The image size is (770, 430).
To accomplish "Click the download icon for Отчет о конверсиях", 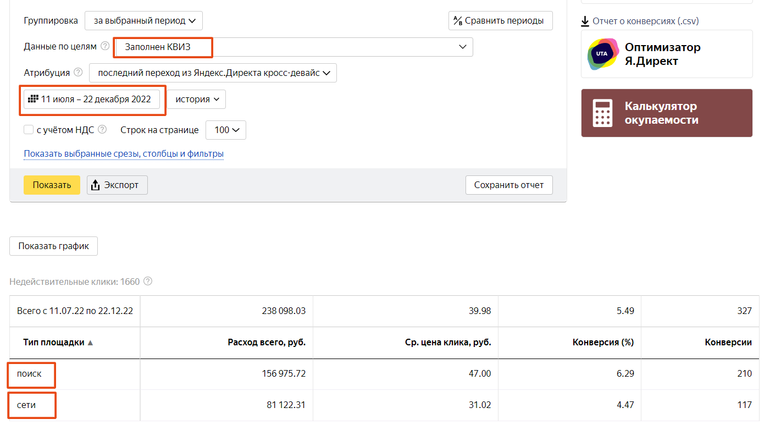I will pos(585,21).
